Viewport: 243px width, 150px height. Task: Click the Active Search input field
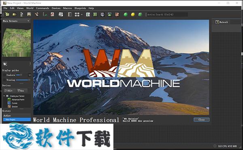pyautogui.click(x=167, y=15)
